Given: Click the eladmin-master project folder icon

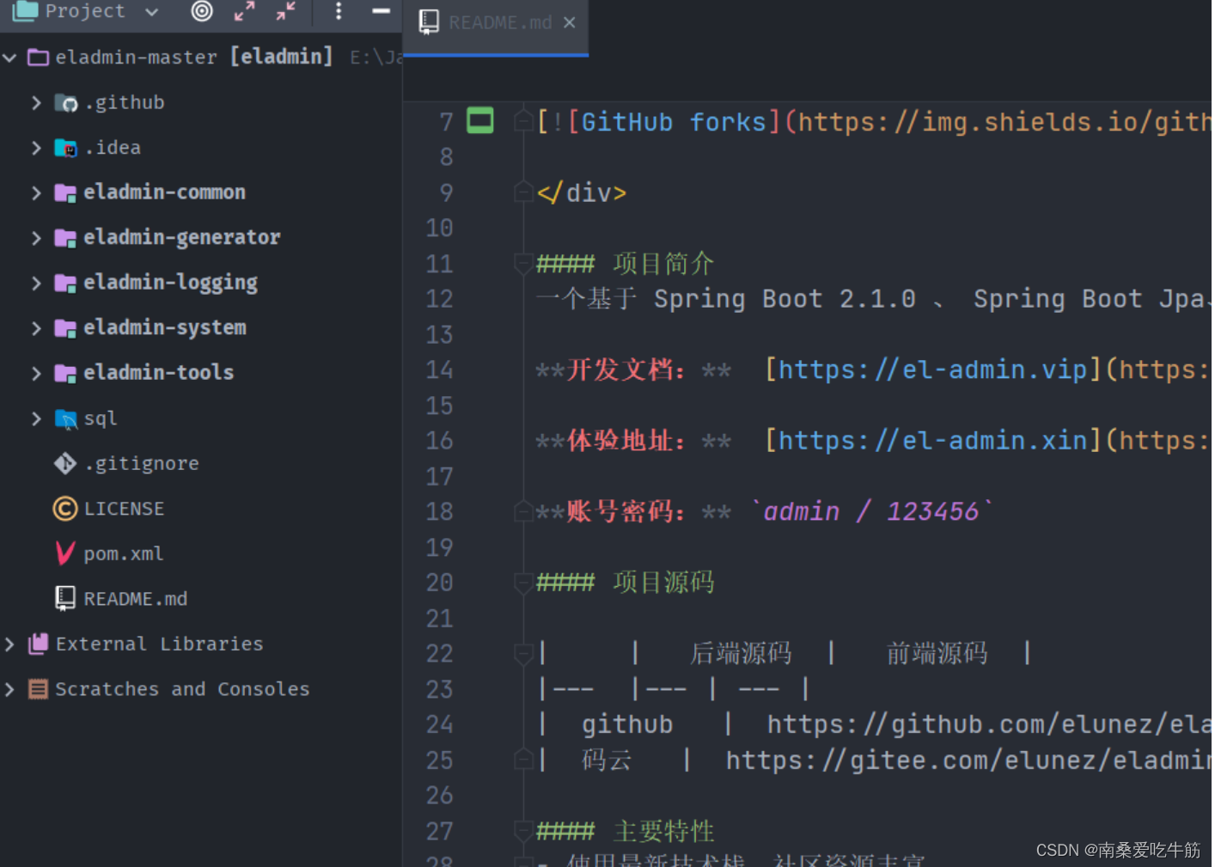Looking at the screenshot, I should 38,58.
